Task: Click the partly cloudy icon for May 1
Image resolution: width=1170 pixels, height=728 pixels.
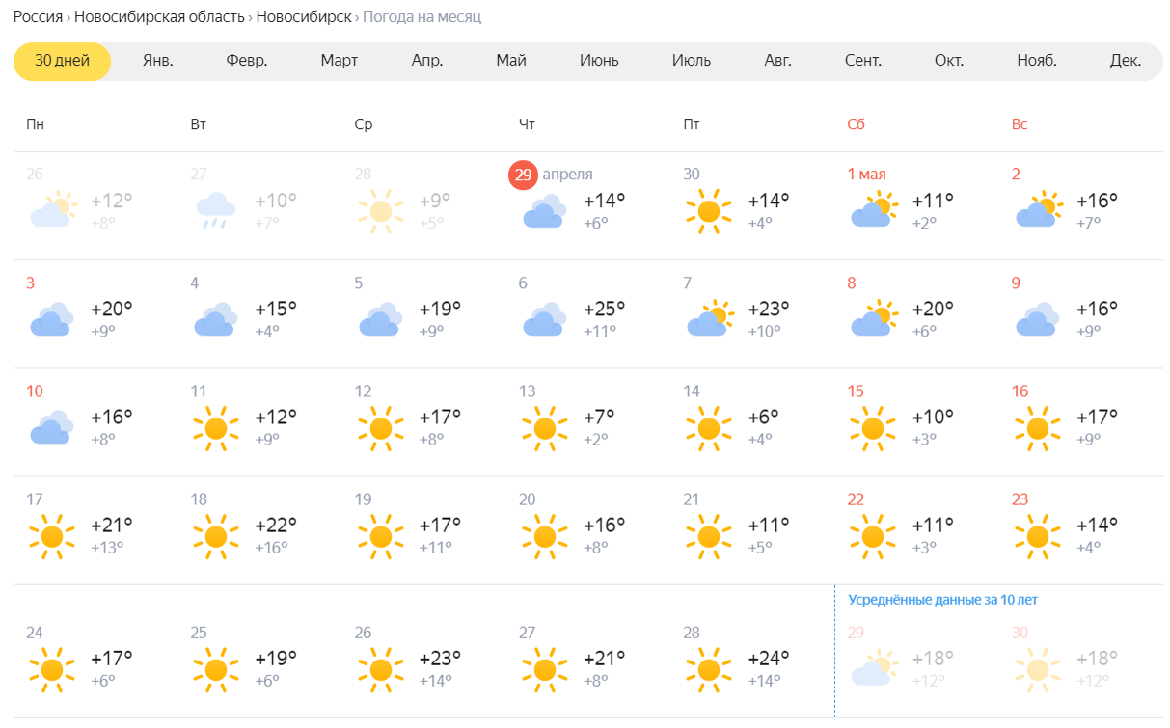Action: 874,209
